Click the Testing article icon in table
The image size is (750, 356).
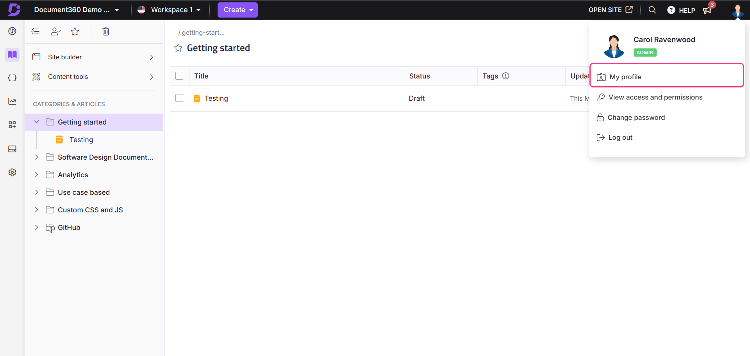click(x=197, y=99)
